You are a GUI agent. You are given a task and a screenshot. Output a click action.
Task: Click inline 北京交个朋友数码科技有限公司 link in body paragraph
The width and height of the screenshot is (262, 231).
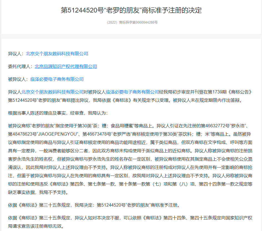52,92
